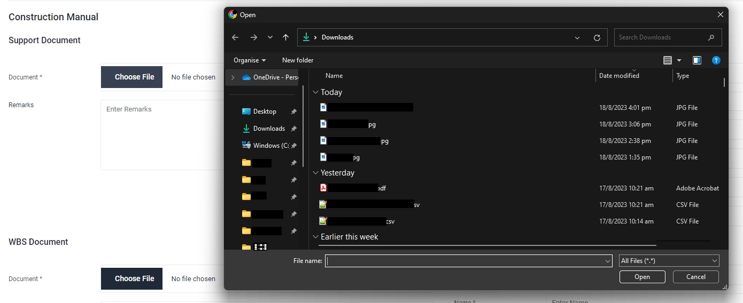Go up one folder level
Image resolution: width=743 pixels, height=303 pixels.
[286, 37]
